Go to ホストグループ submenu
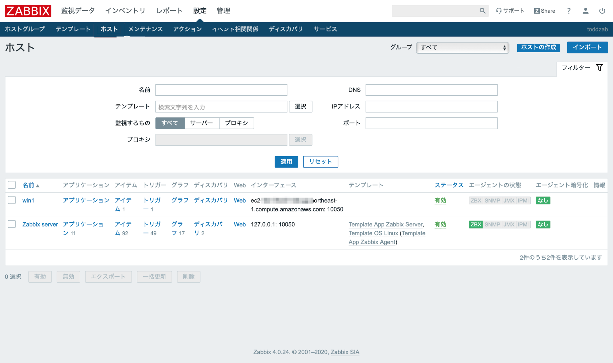613x363 pixels. [25, 29]
